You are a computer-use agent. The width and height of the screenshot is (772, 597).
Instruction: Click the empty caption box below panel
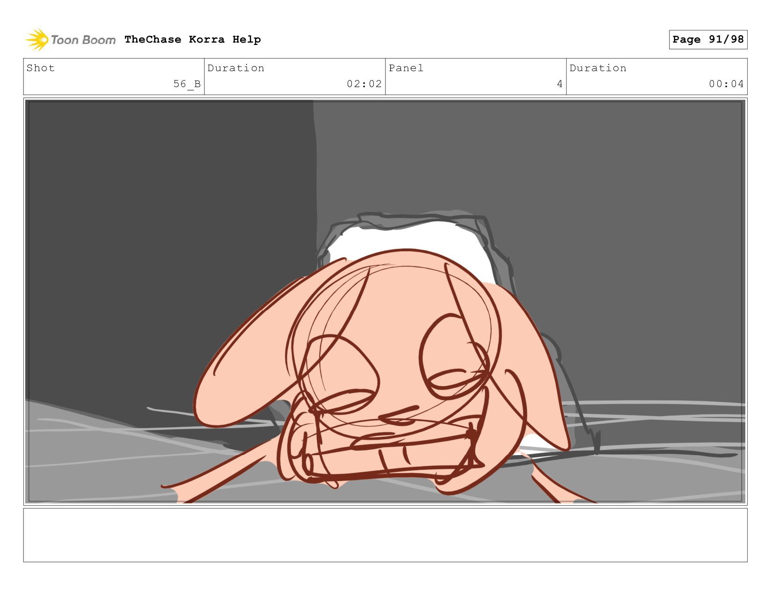coord(385,535)
